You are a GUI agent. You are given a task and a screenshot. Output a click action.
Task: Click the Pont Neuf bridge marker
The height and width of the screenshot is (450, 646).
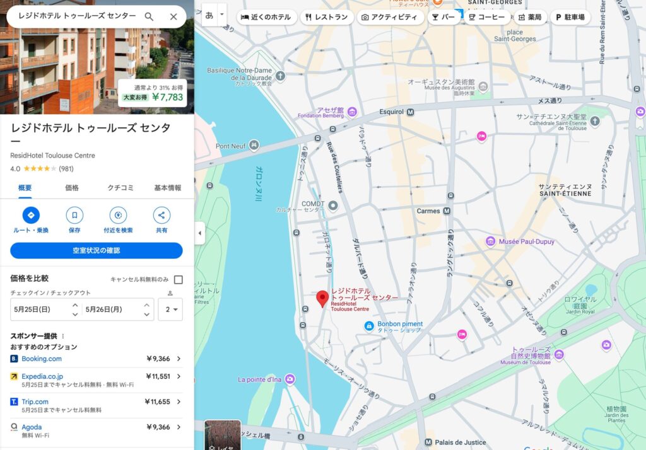click(254, 145)
